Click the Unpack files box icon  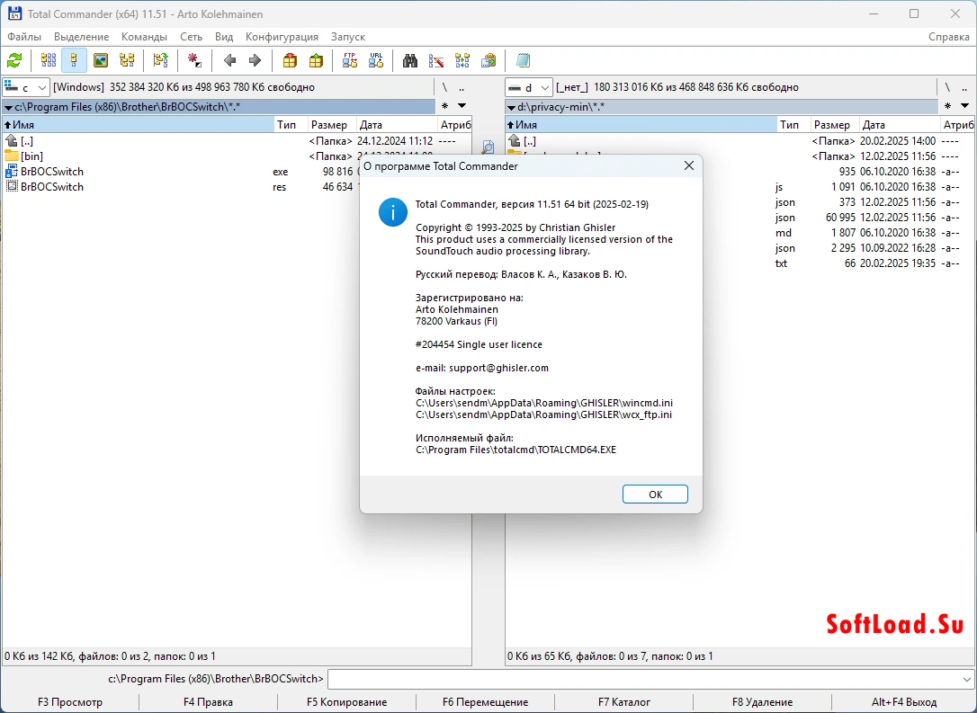click(316, 60)
